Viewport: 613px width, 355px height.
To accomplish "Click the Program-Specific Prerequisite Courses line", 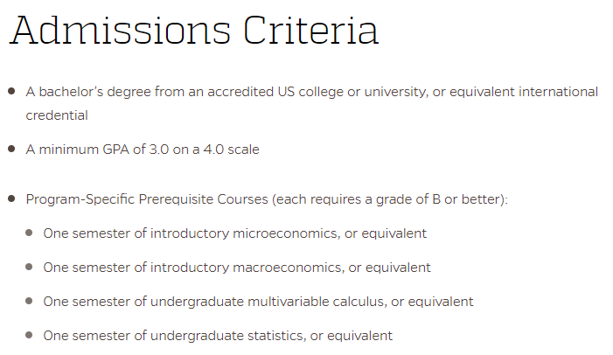I will coord(267,199).
